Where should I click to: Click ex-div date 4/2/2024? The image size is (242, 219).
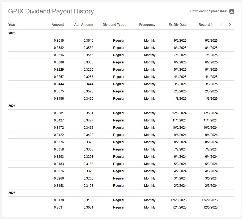180,171
